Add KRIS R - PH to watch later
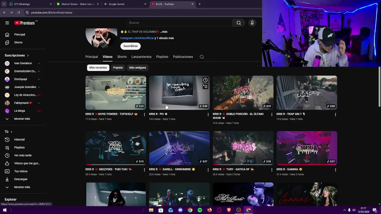 (205, 80)
